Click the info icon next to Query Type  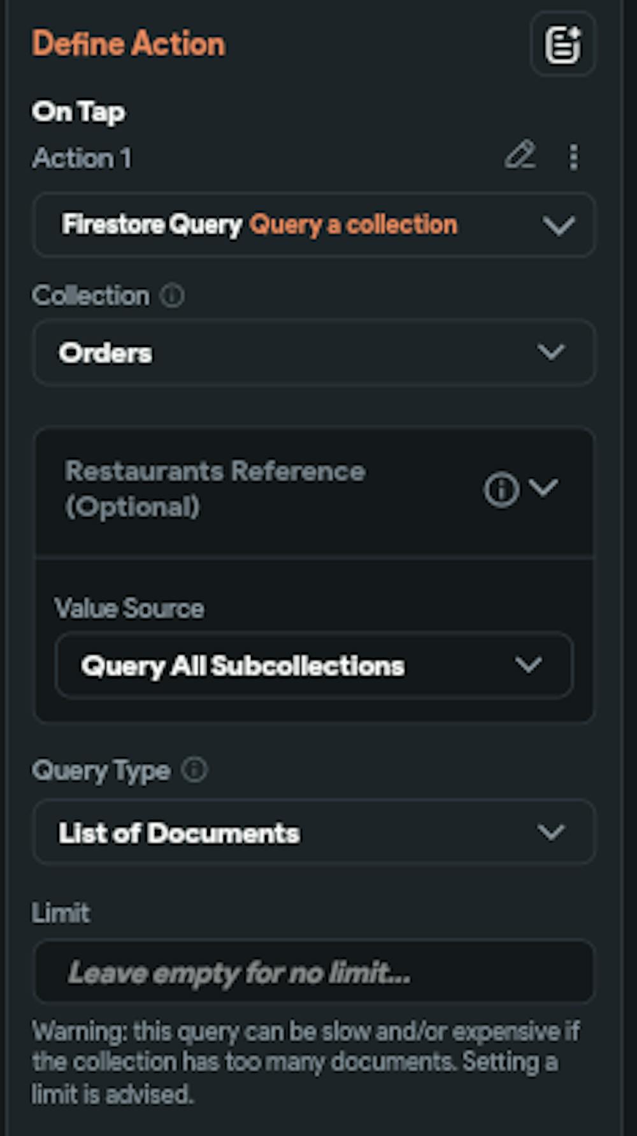click(194, 770)
